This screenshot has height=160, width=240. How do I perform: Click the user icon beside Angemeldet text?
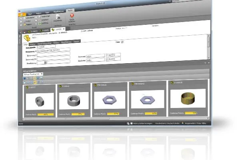click(182, 123)
